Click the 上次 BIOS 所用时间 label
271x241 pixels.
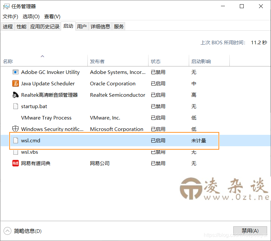click(x=223, y=42)
